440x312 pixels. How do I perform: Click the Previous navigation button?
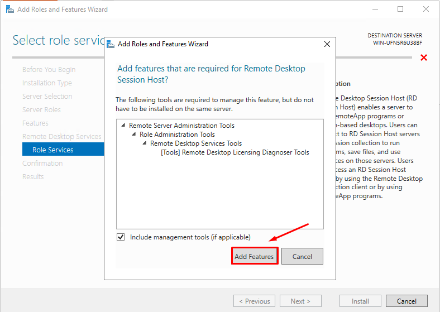254,301
